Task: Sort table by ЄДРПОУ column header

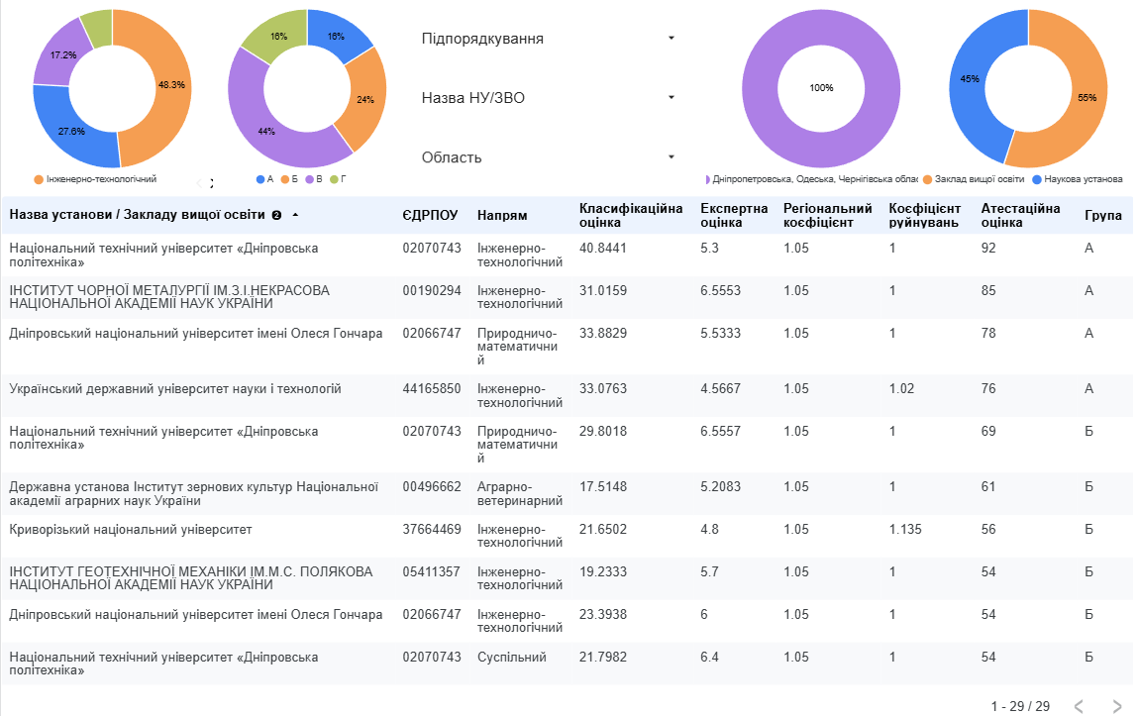Action: tap(431, 216)
